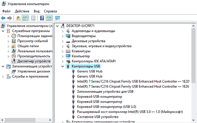Collapse the Запоминающие устройства node
This screenshot has height=123, width=197.
[x=3, y=66]
